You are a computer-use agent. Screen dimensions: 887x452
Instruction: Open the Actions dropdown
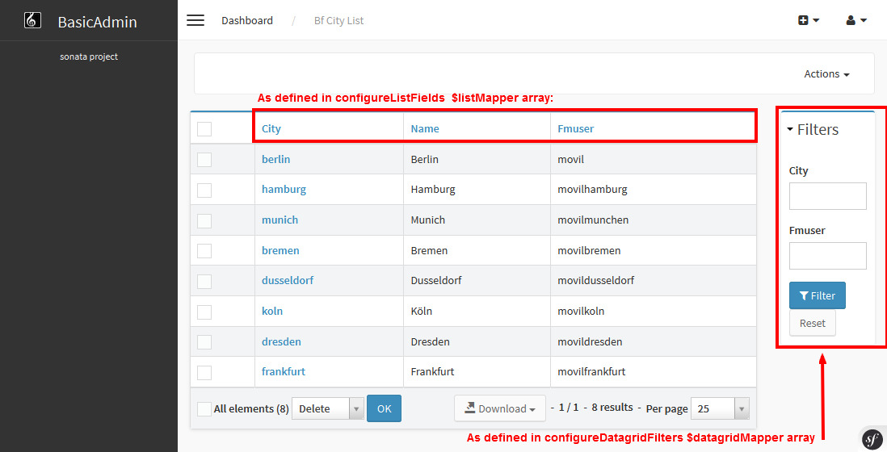coord(826,74)
